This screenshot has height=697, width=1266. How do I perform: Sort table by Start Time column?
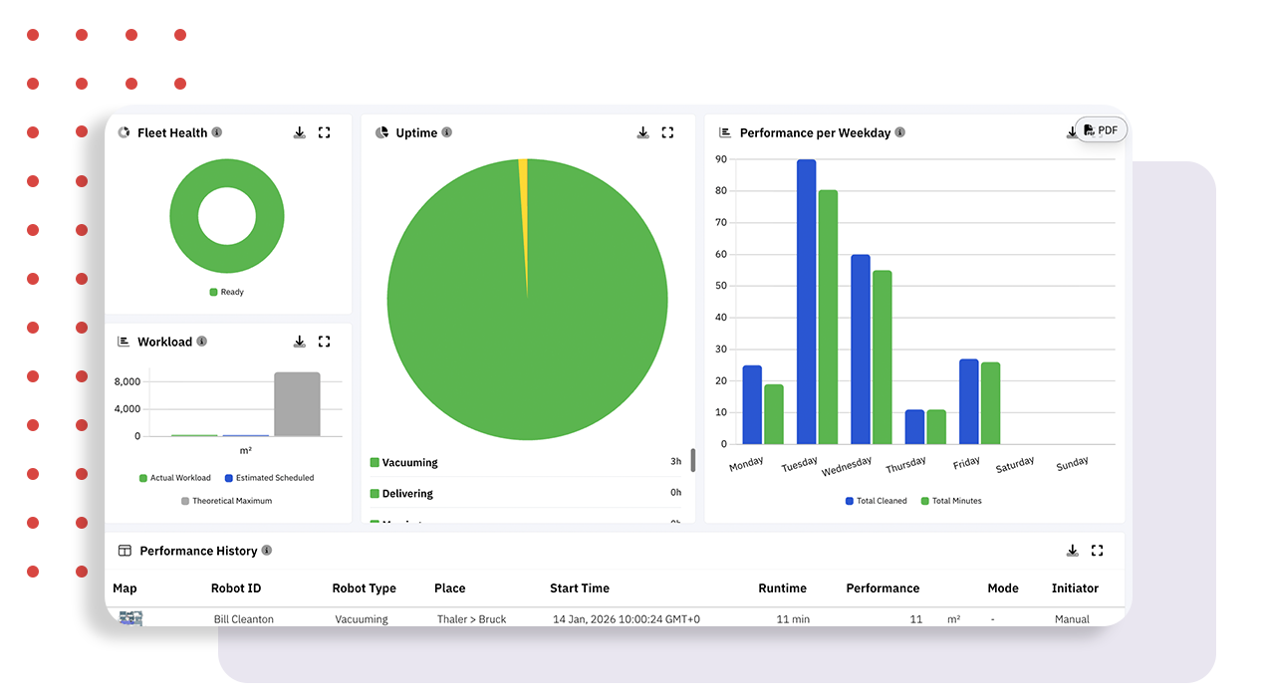pyautogui.click(x=579, y=588)
